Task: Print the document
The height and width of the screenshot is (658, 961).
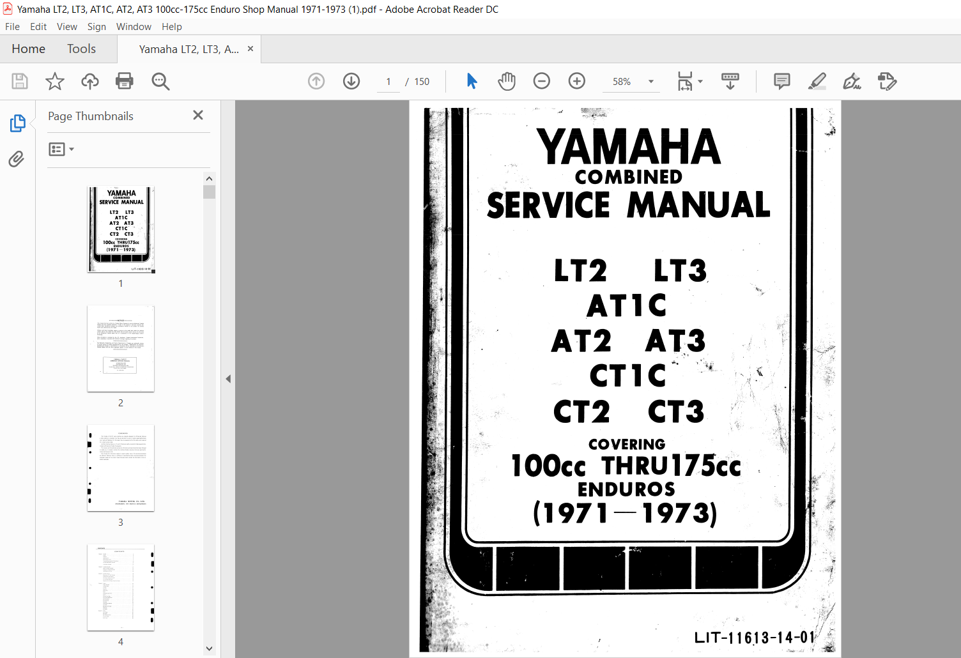Action: tap(125, 81)
